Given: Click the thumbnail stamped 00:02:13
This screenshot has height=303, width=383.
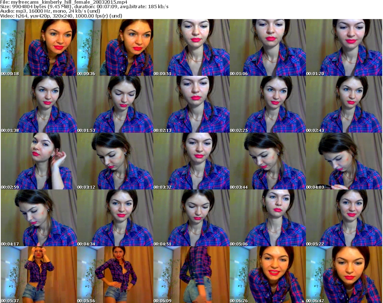Looking at the screenshot, I should 191,104.
